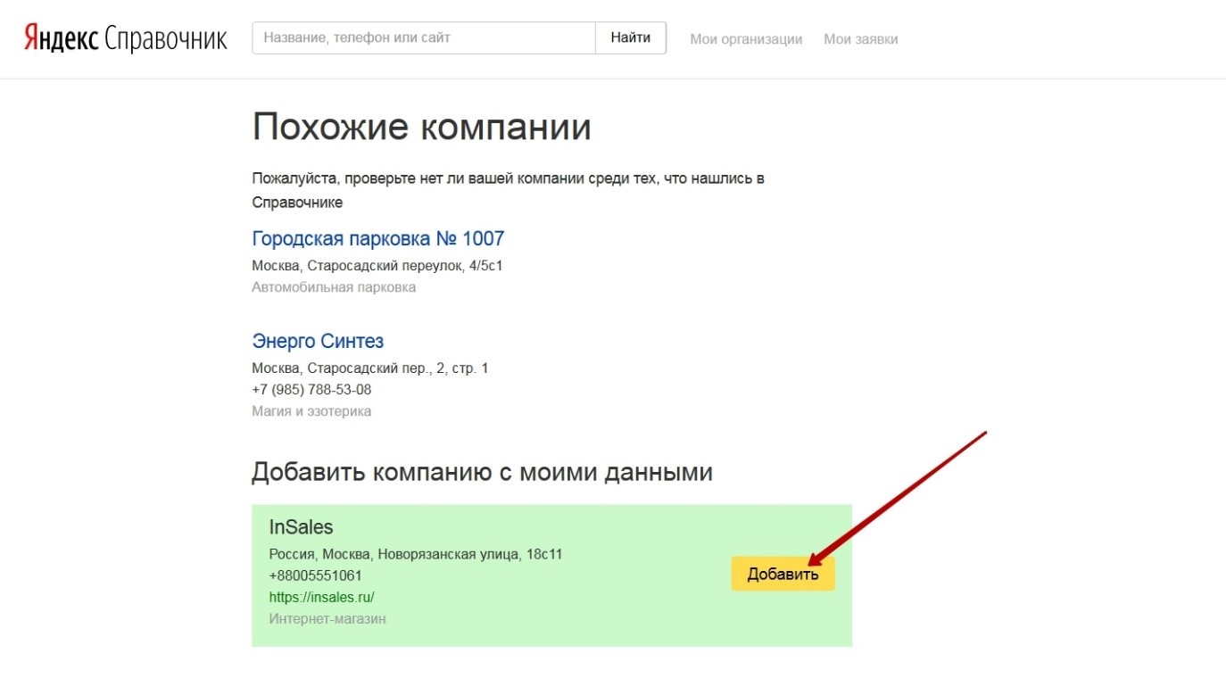This screenshot has width=1226, height=695.
Task: Click the phone number +88005551061
Action: point(316,575)
